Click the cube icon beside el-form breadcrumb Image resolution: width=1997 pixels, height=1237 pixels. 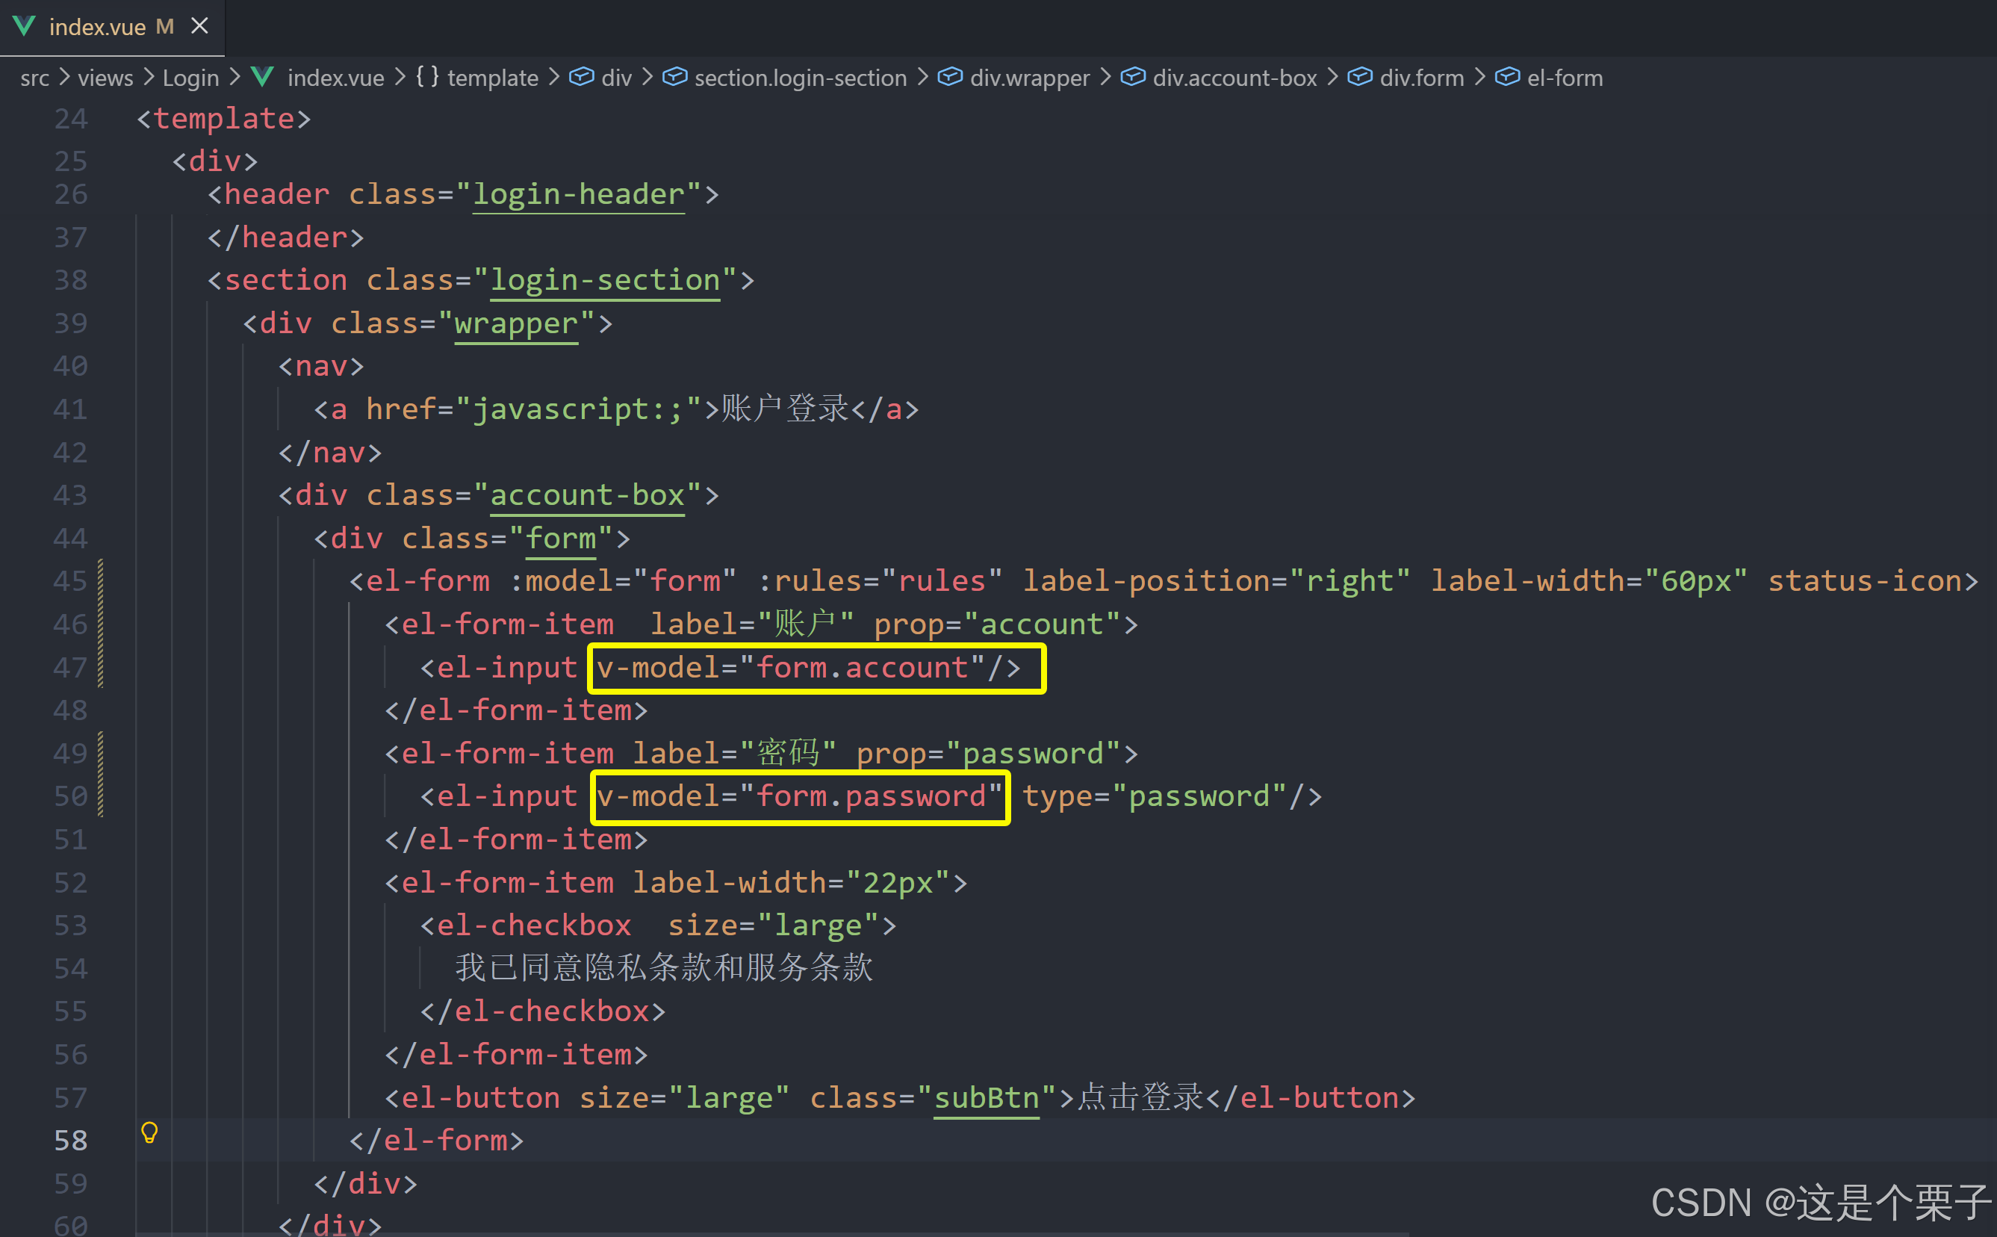[1506, 77]
